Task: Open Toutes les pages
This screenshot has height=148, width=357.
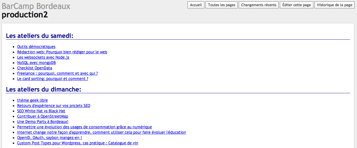Action: pos(222,5)
